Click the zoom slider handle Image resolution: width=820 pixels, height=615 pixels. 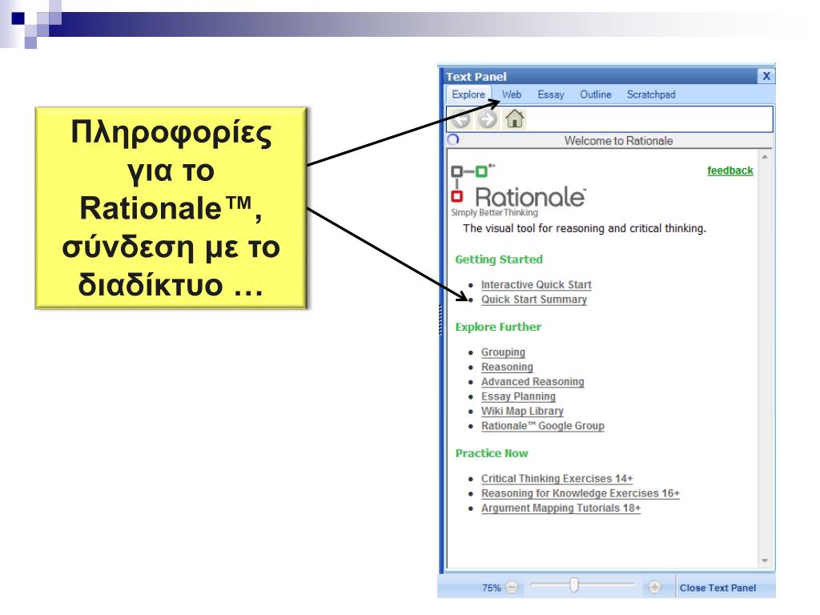click(573, 585)
